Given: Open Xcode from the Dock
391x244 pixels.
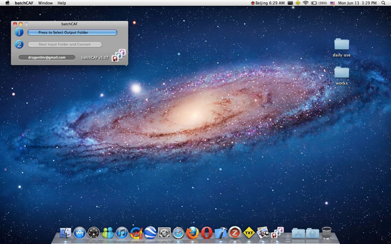Looking at the screenshot, I should click(x=221, y=233).
